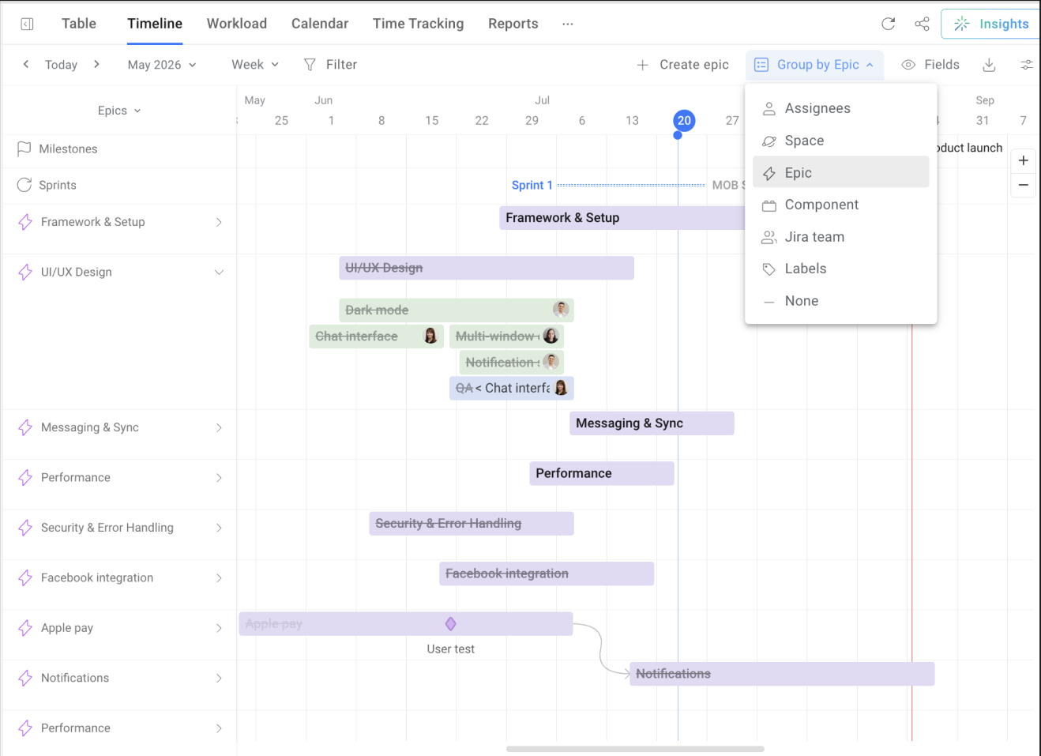Toggle Fields visibility options

930,65
